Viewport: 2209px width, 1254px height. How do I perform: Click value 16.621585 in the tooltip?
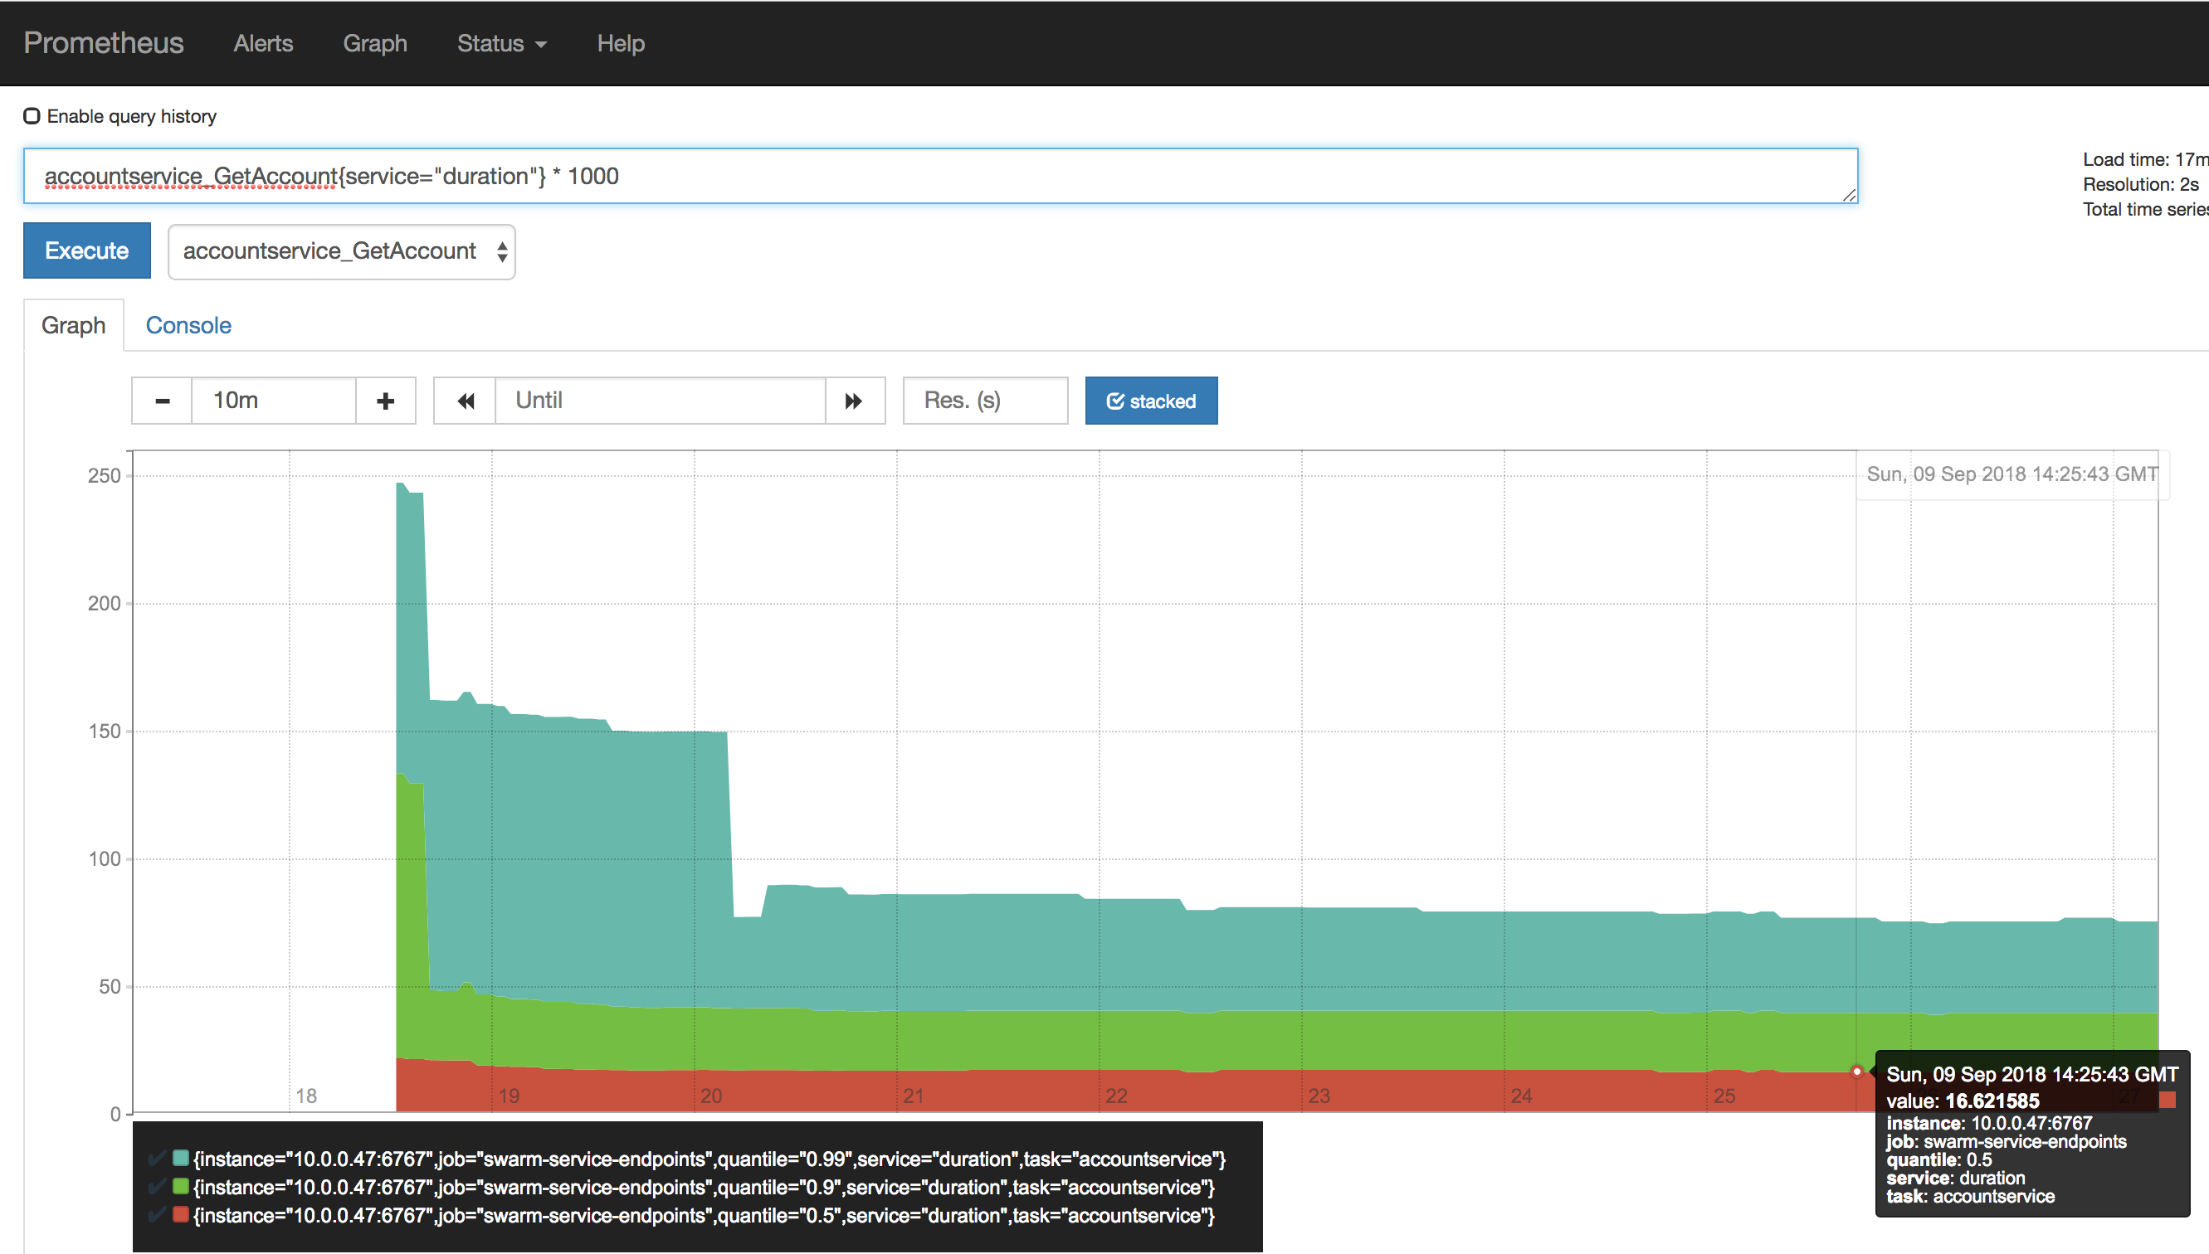click(x=1992, y=1101)
